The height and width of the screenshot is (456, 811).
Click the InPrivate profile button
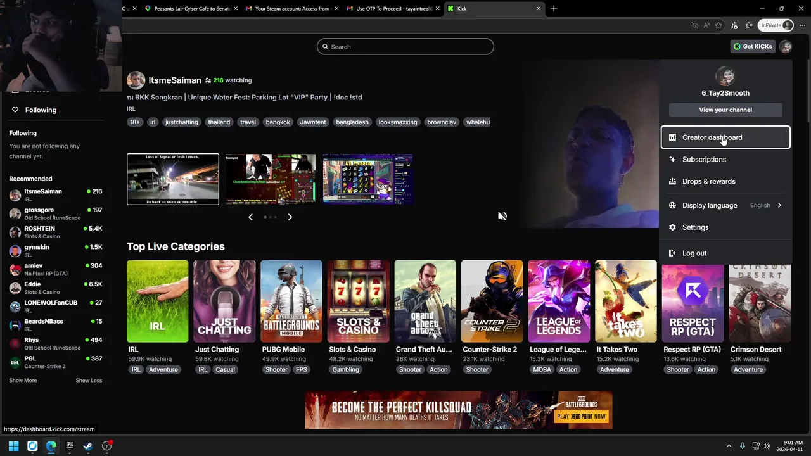point(776,25)
